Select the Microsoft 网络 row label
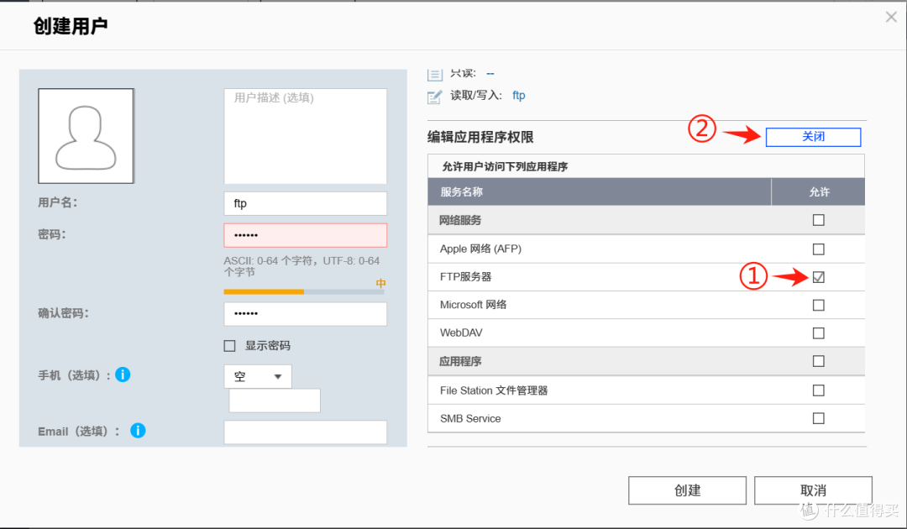907x529 pixels. [473, 305]
